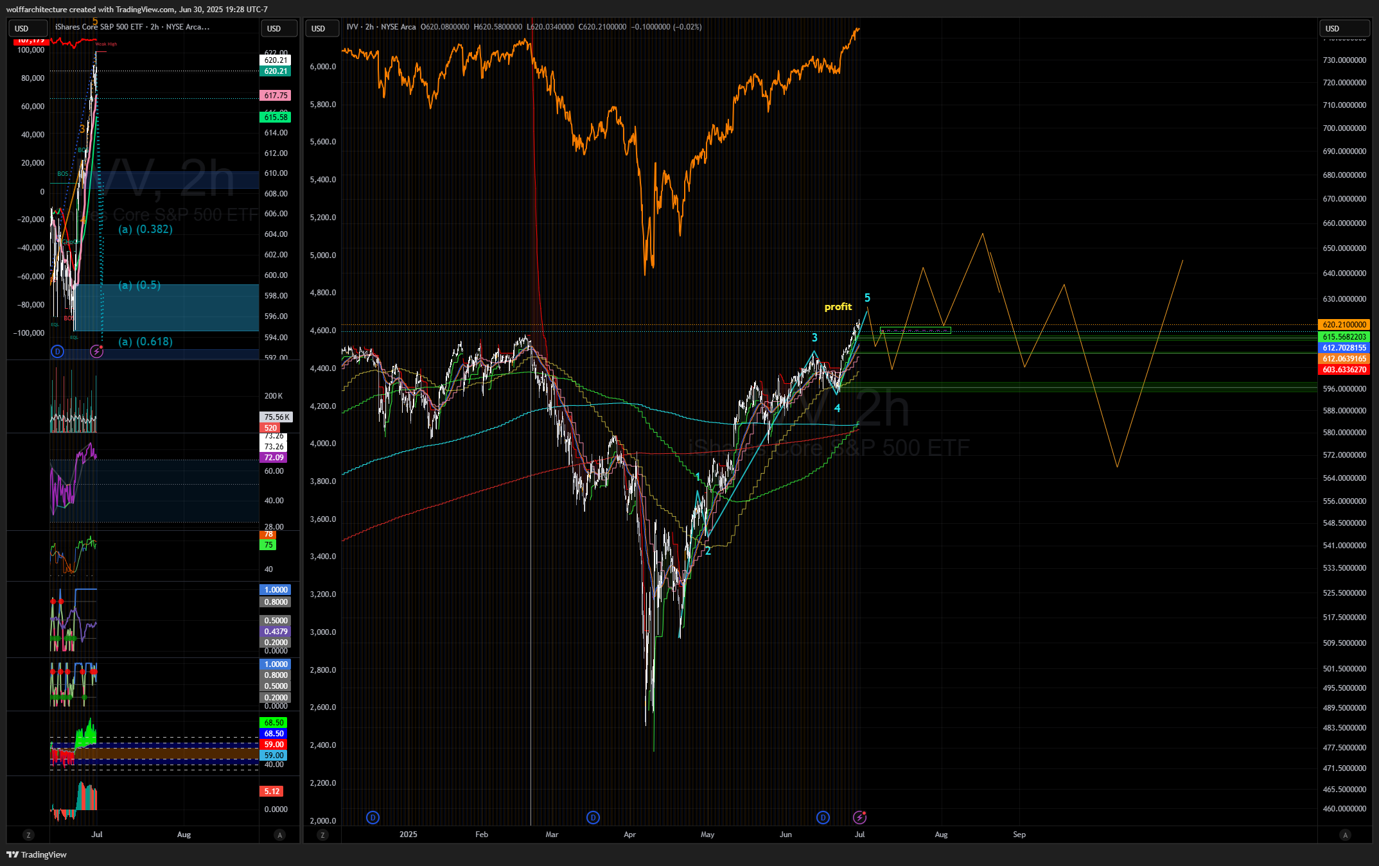This screenshot has width=1379, height=866.
Task: Click the dividend D marker on the left chart
Action: tap(58, 351)
